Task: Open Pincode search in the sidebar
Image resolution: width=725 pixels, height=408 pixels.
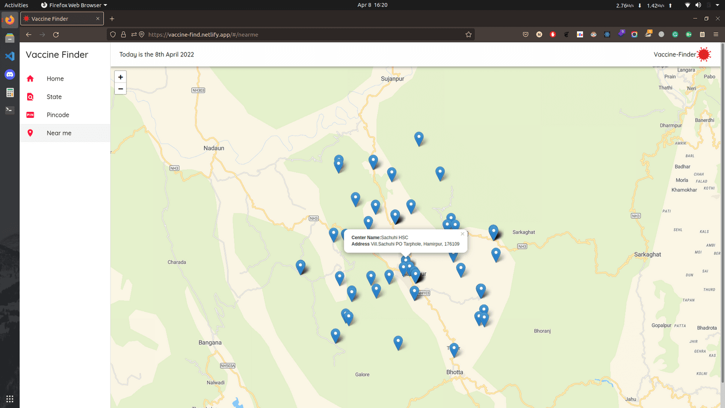Action: (x=65, y=115)
